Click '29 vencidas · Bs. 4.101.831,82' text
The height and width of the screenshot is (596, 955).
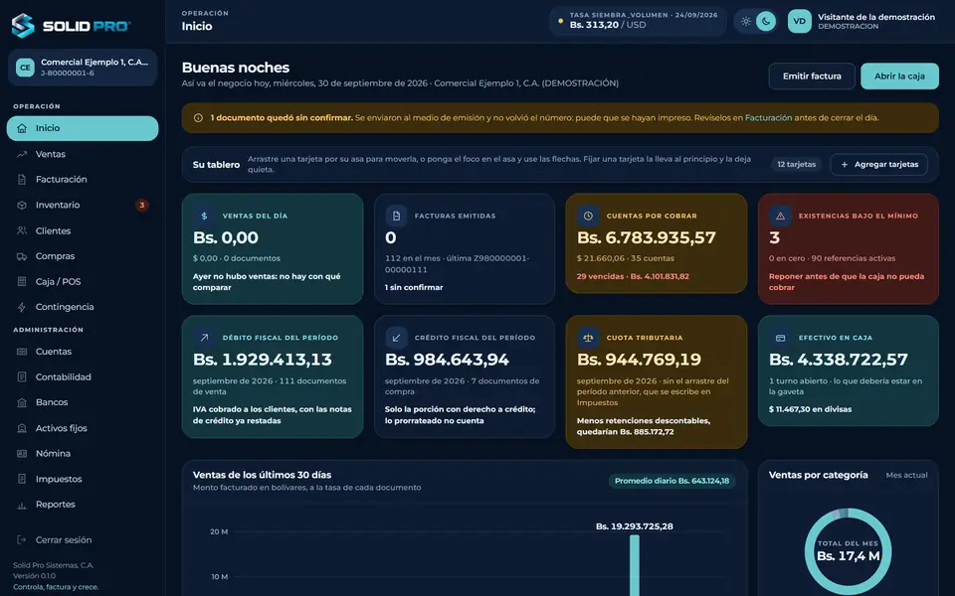(633, 276)
